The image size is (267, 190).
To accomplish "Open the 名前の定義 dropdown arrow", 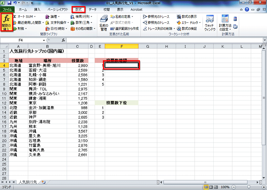I will (132, 16).
